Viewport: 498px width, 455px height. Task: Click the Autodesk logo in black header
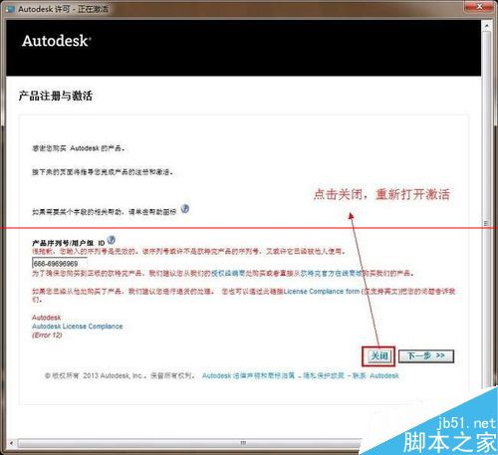click(x=57, y=41)
